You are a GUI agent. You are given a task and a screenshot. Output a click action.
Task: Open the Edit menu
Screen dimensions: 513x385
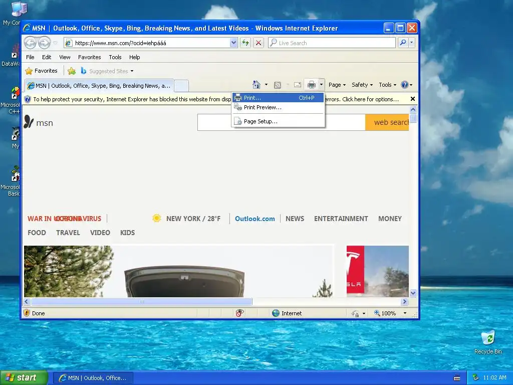pyautogui.click(x=47, y=57)
